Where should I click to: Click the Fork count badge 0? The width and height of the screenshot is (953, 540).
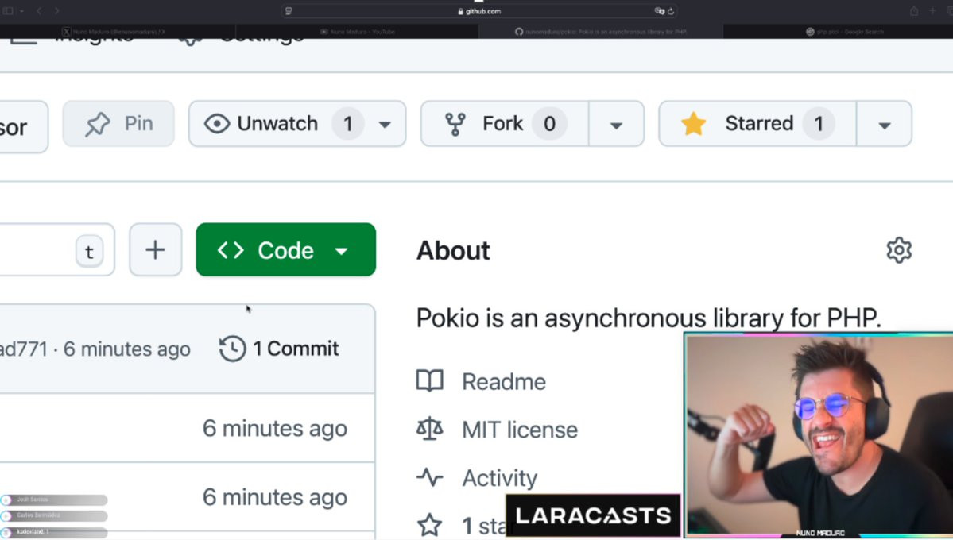pyautogui.click(x=549, y=124)
